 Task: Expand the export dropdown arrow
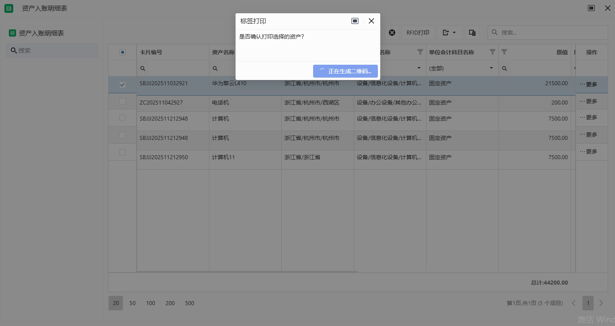click(454, 33)
